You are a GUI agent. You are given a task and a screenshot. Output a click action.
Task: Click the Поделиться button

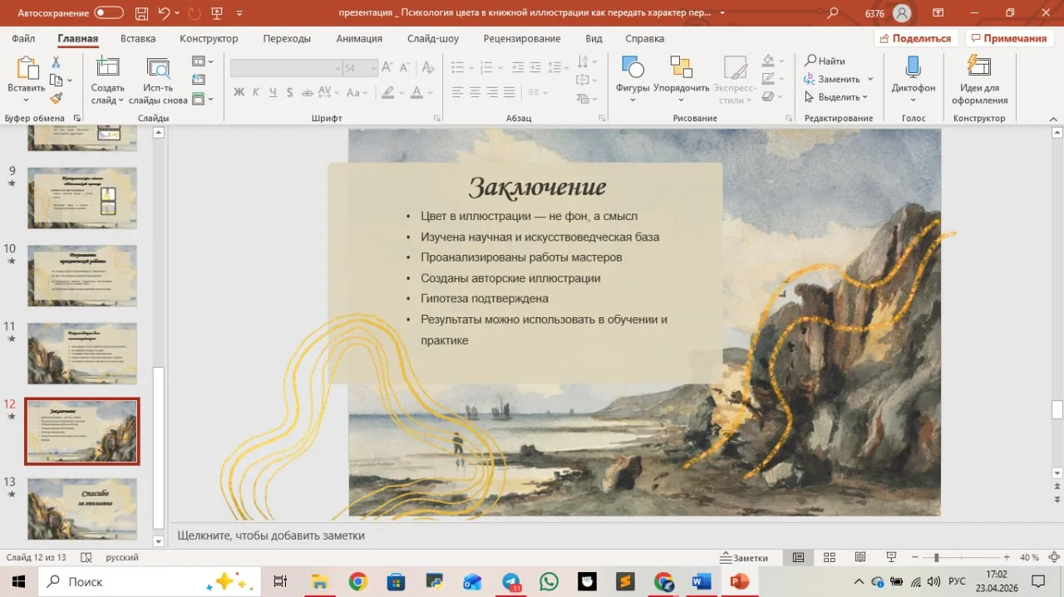click(x=915, y=38)
